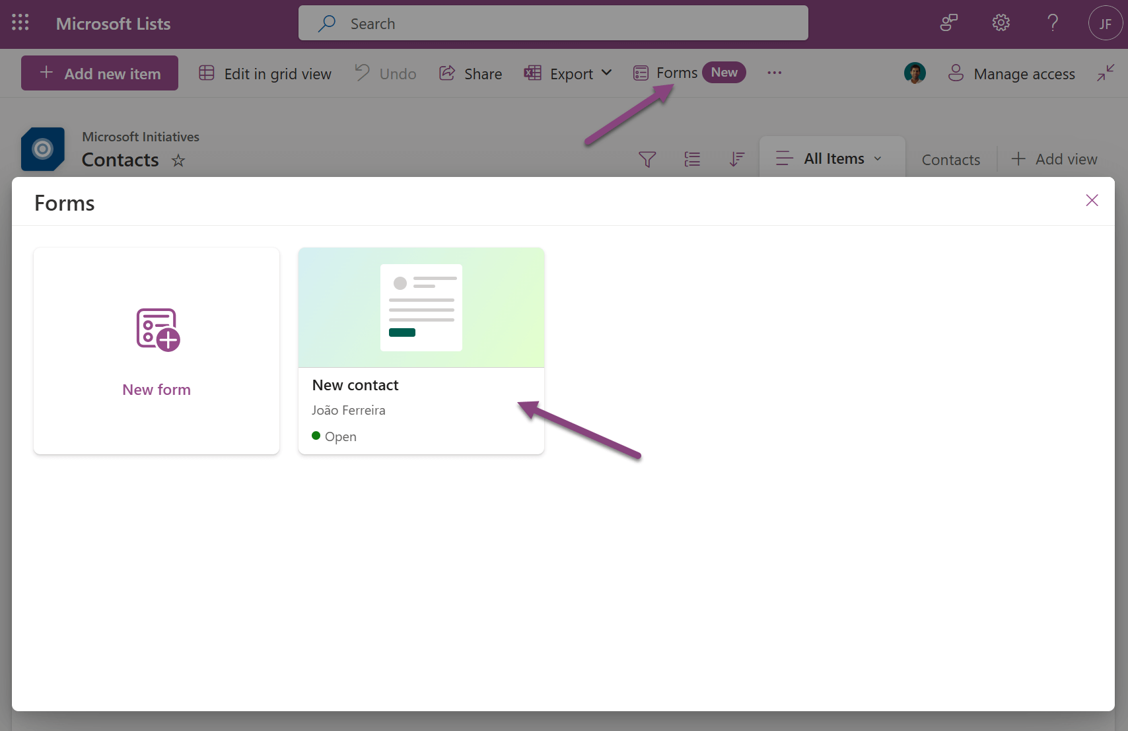Expand the Export dropdown
Screen dimensions: 1128x731
tap(569, 73)
